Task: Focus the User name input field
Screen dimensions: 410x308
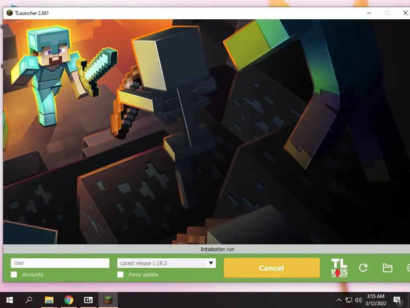Action: 60,263
